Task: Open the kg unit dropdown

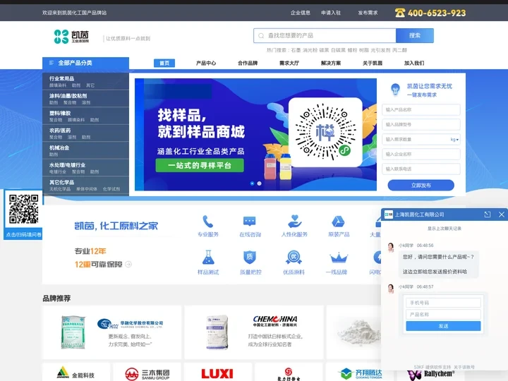Action: pos(454,139)
